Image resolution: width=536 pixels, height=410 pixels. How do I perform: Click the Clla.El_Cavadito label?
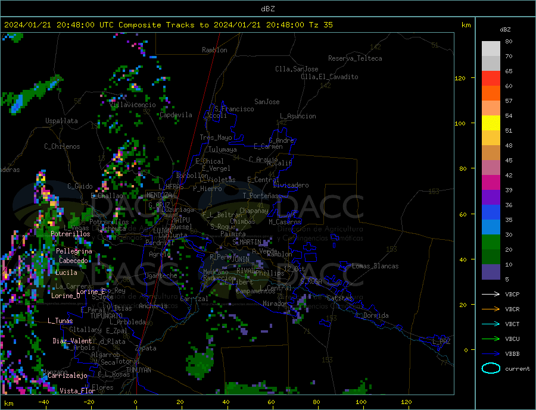coord(329,77)
